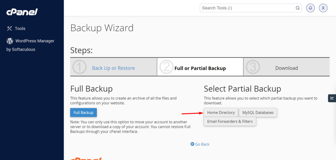
Task: Click the step 1 circled number
Action: pos(79,67)
